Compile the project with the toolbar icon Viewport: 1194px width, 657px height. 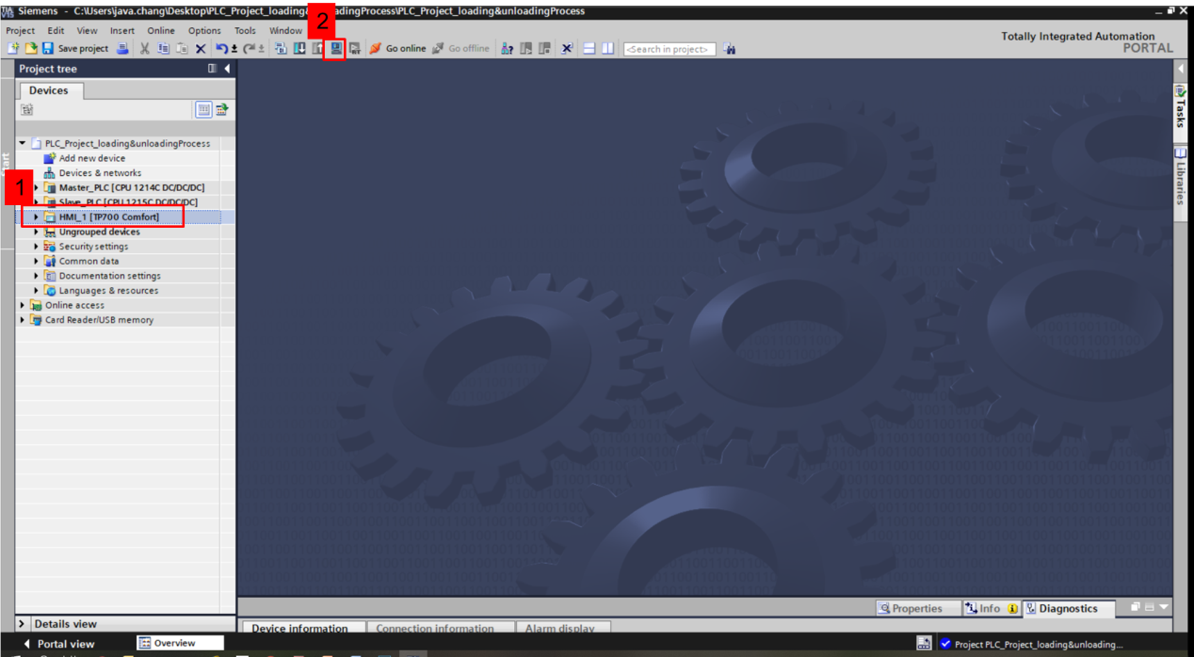[281, 48]
